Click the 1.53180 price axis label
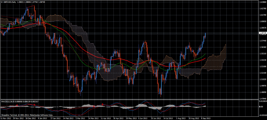Image resolution: width=267 pixels, height=120 pixels. pos(262,66)
